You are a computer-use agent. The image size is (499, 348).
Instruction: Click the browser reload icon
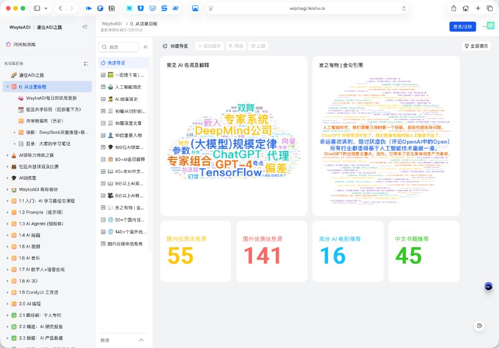(x=404, y=8)
